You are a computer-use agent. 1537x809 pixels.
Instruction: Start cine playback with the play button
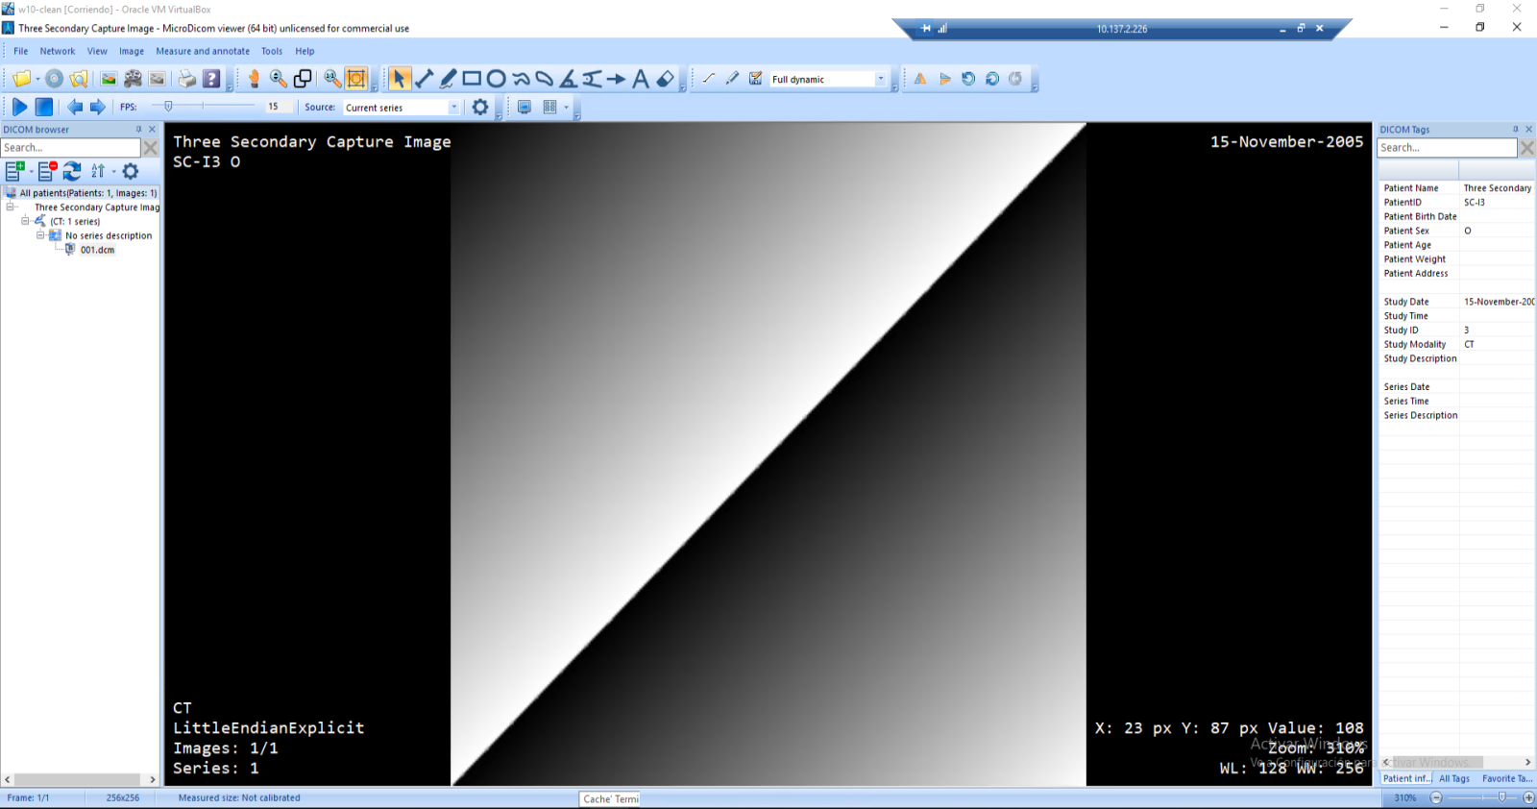[x=19, y=107]
